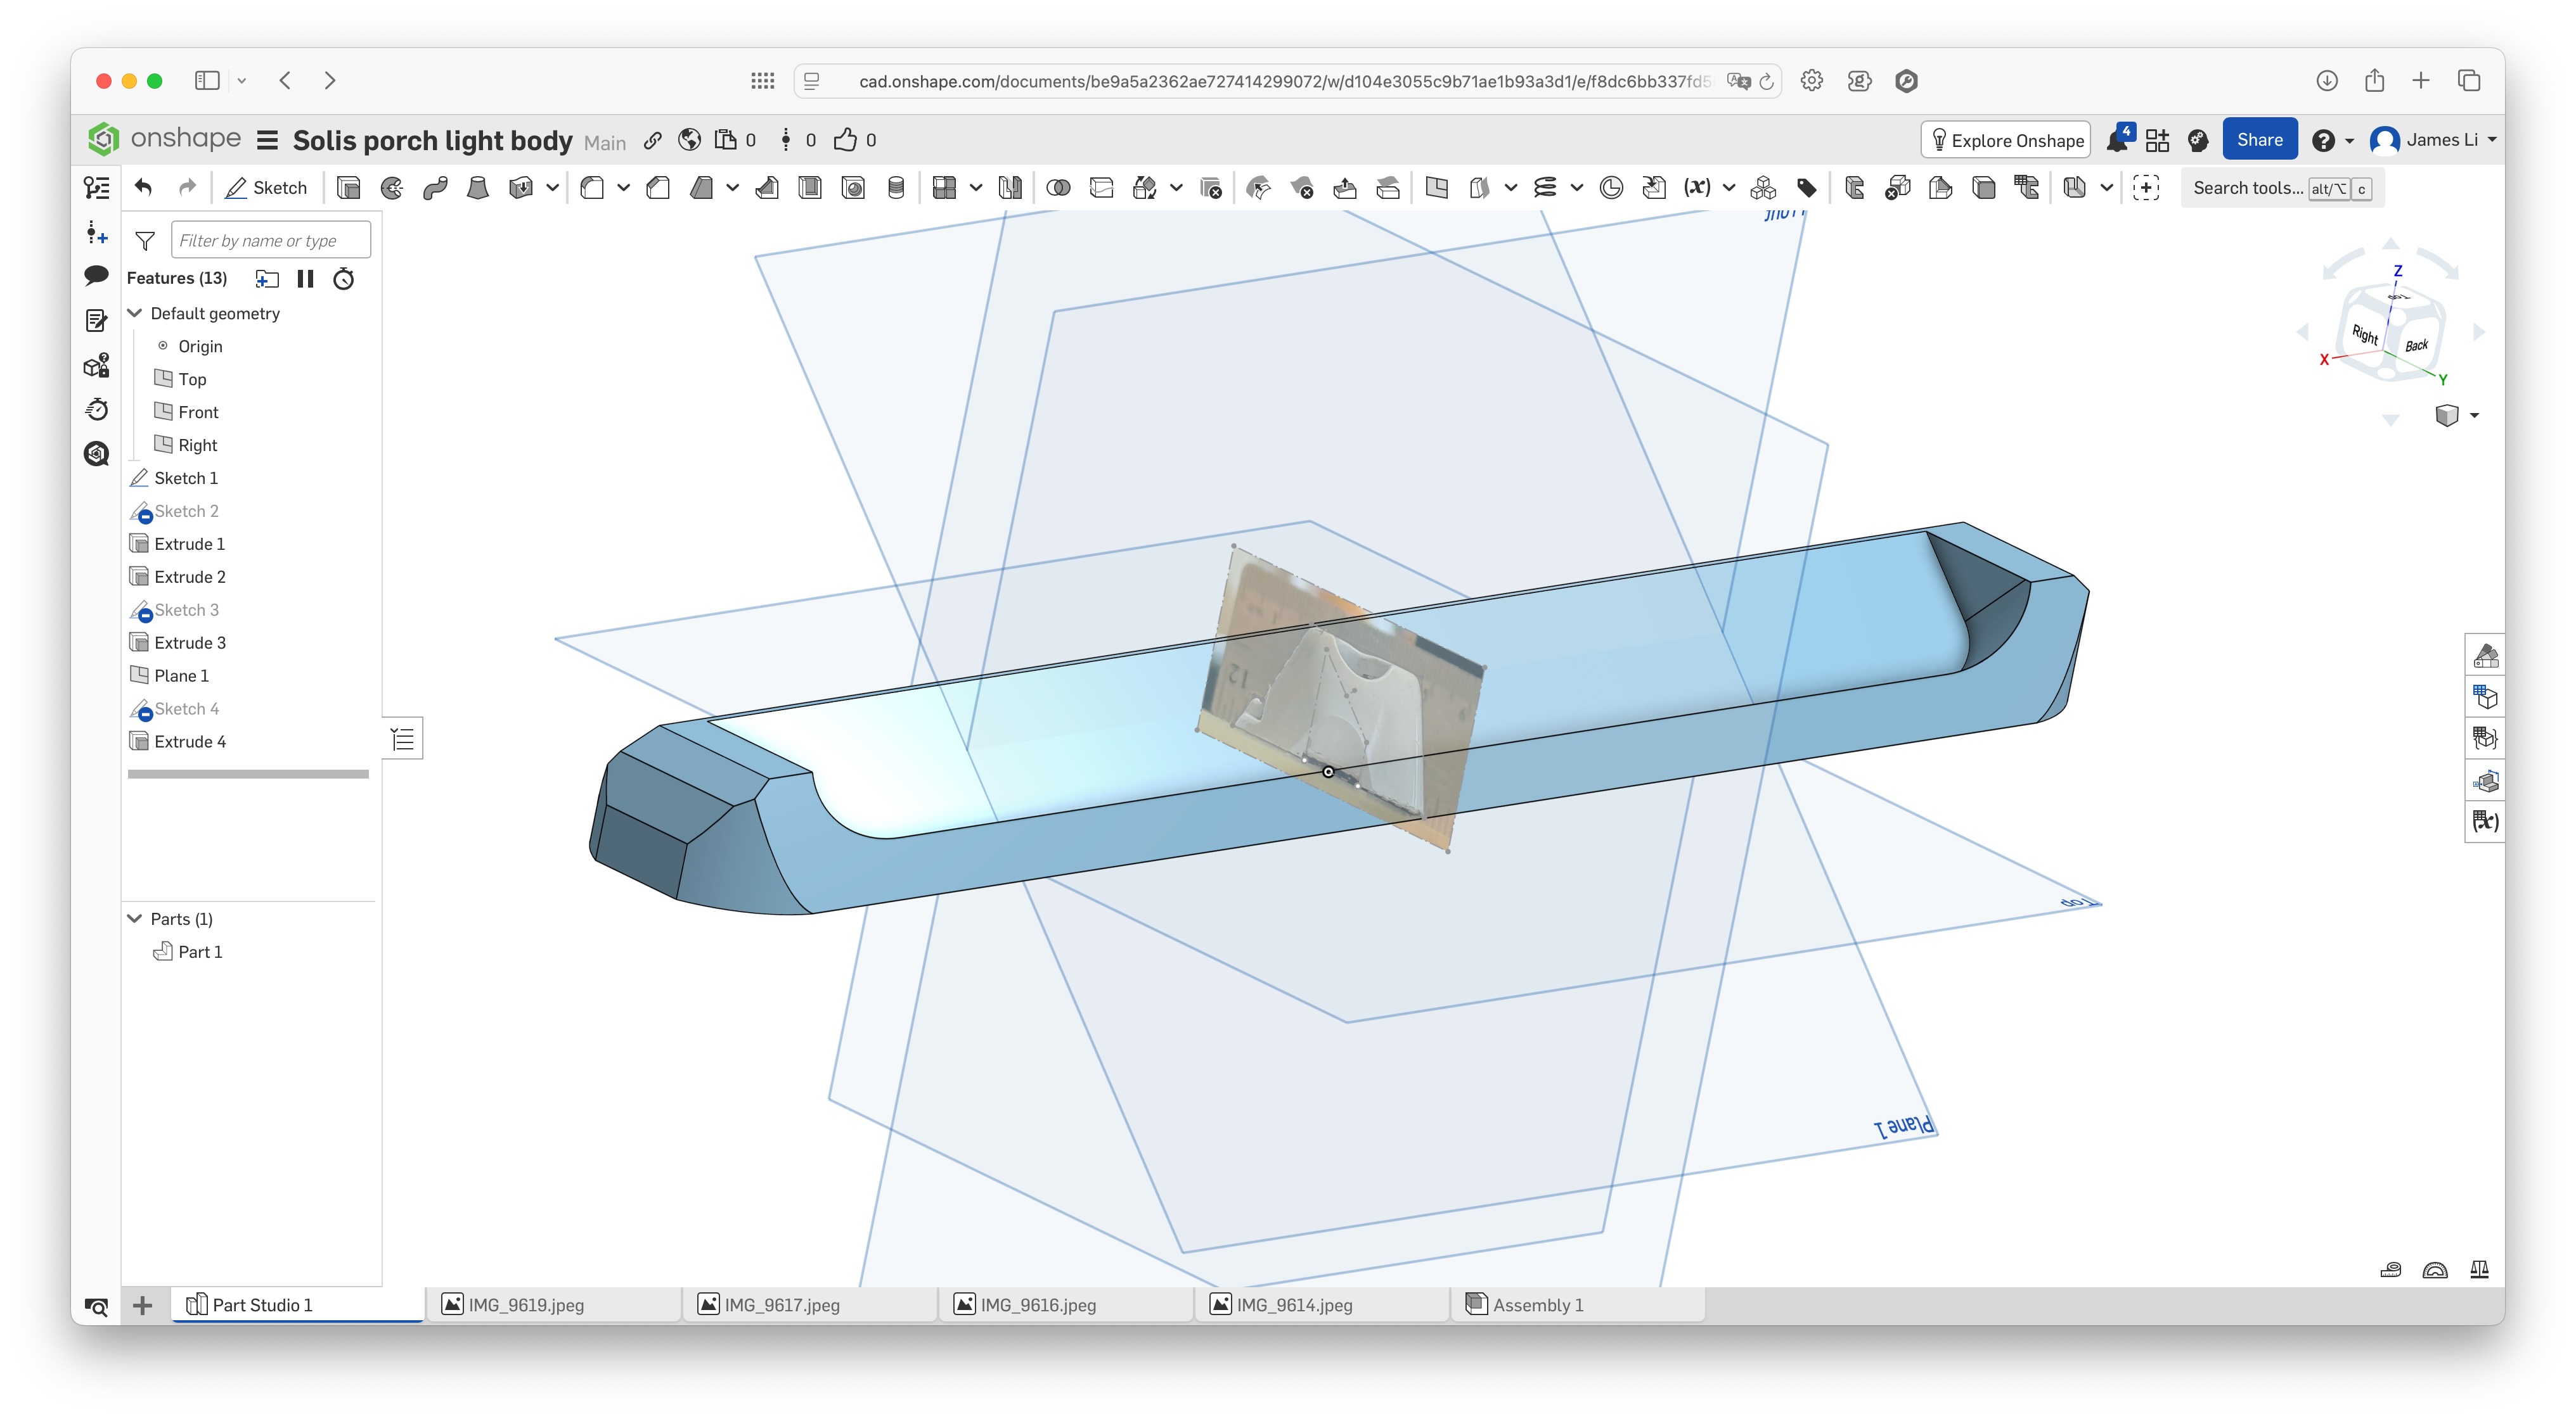Screen dimensions: 2576x1419
Task: Click the Add custom features icon
Action: coord(2146,188)
